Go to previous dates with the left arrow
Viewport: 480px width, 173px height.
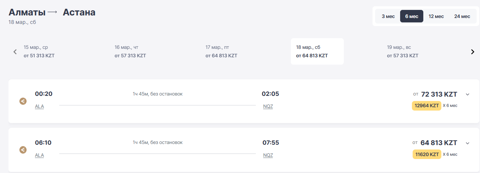point(15,52)
